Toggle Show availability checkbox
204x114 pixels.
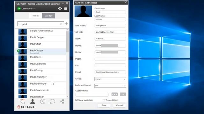click(76, 100)
